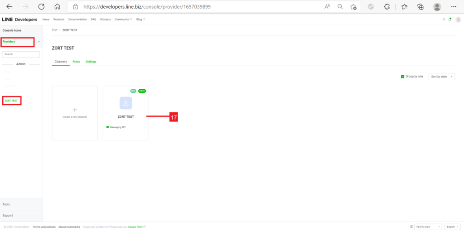This screenshot has width=464, height=231.
Task: Collapse the Providers section arrow
Action: click(x=39, y=42)
